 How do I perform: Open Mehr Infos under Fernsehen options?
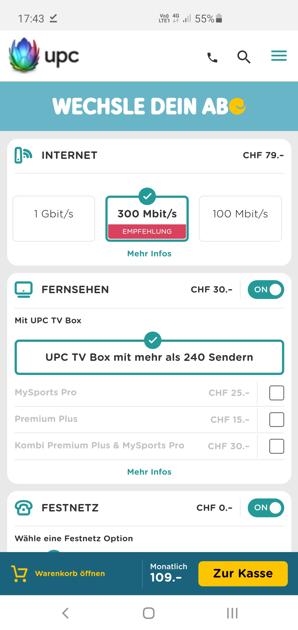point(149,472)
